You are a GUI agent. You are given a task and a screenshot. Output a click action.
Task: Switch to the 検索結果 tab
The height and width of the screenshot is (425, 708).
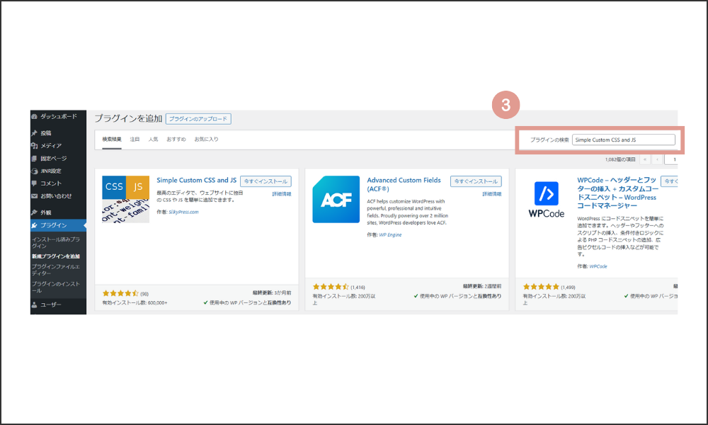coord(112,139)
